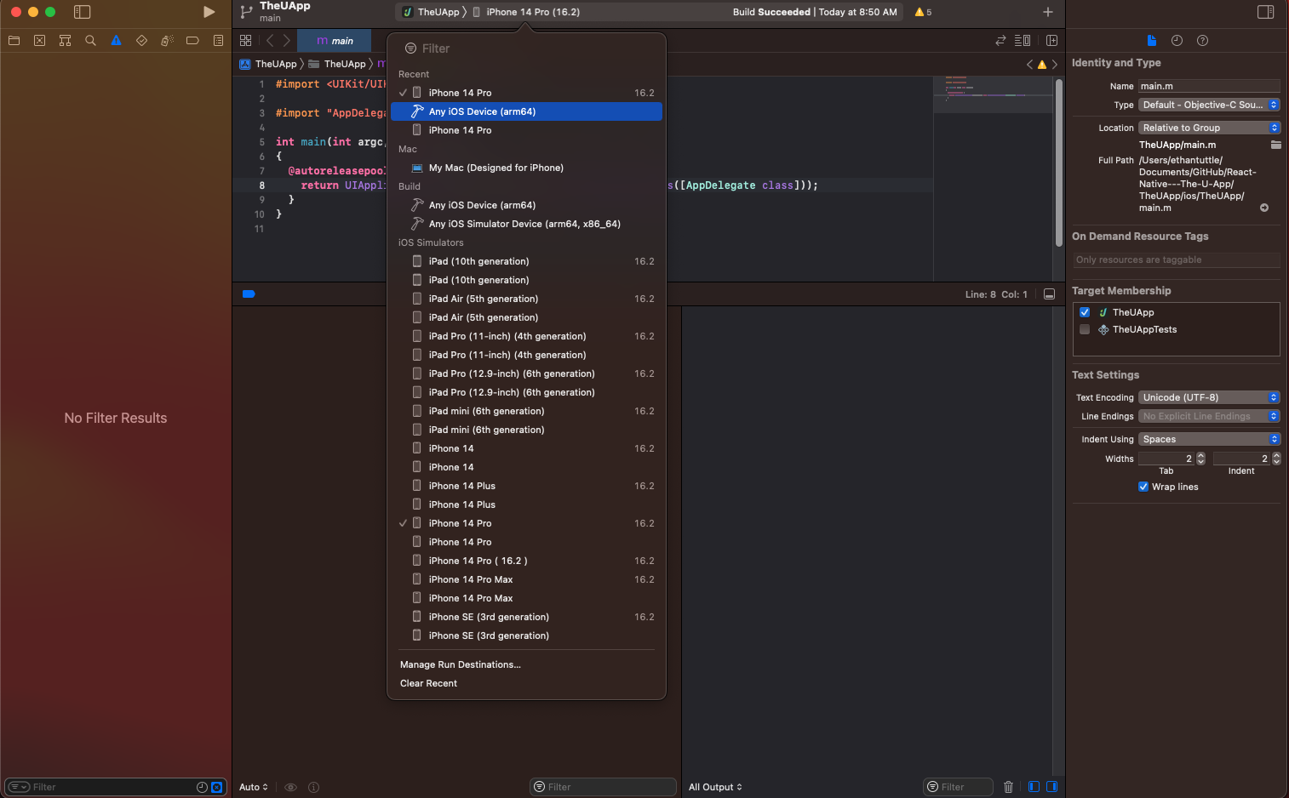Show the History inspector clock icon
Viewport: 1289px width, 798px height.
point(1177,41)
